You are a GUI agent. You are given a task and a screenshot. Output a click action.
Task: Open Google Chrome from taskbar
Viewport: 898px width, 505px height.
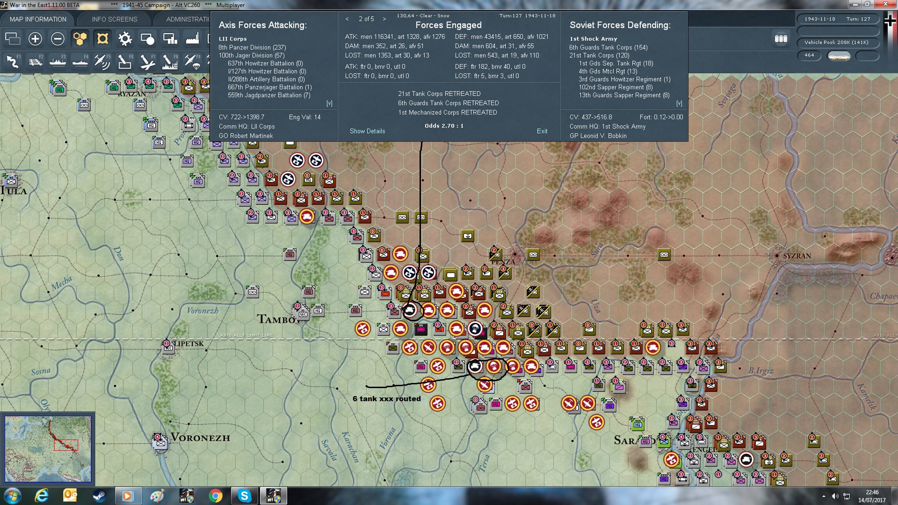pos(216,496)
